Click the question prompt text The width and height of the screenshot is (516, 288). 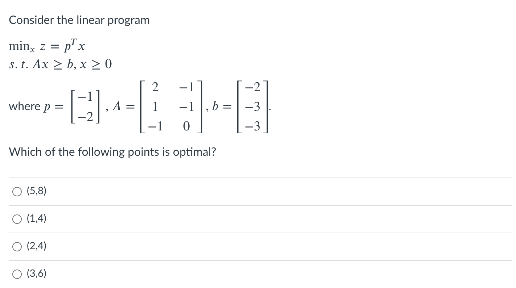click(112, 152)
